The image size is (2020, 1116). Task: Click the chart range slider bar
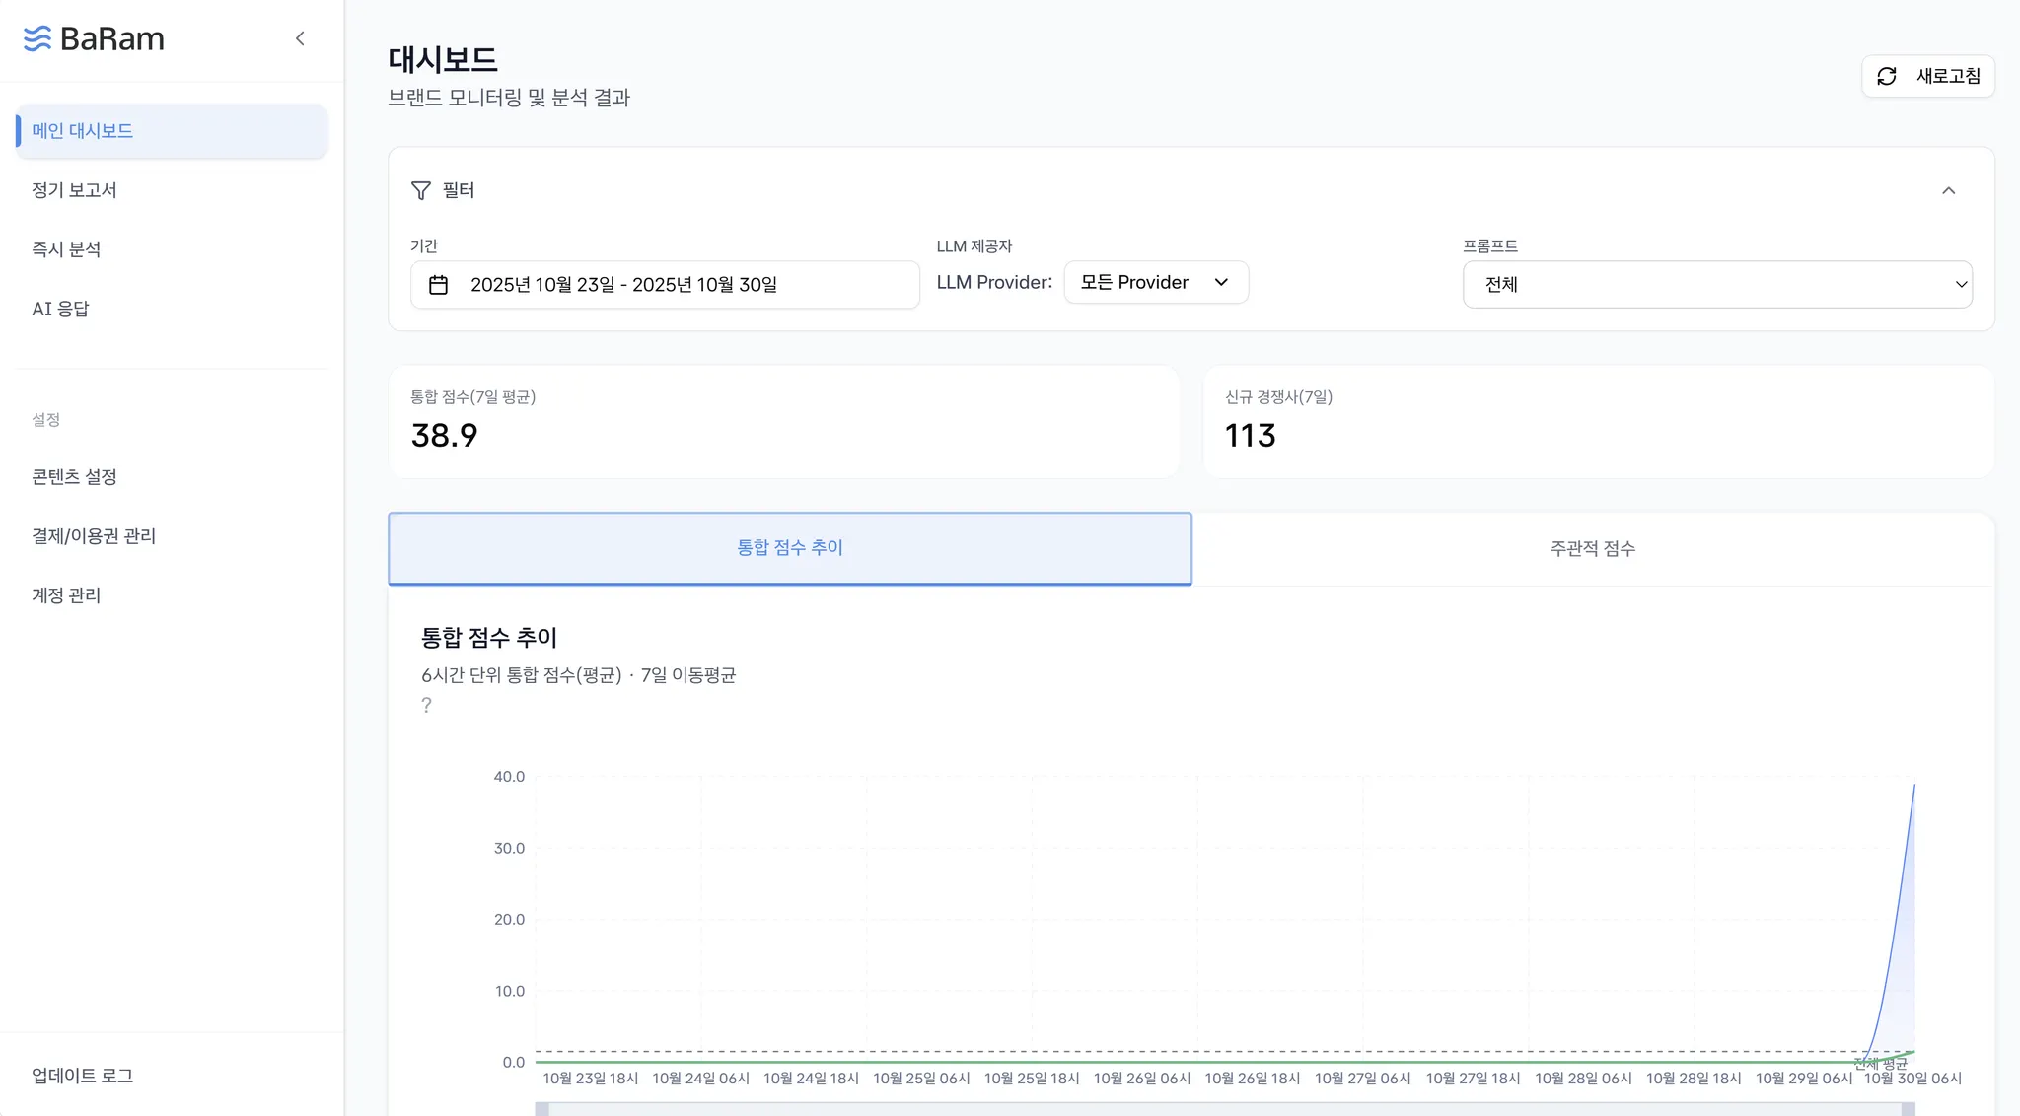coord(1223,1109)
